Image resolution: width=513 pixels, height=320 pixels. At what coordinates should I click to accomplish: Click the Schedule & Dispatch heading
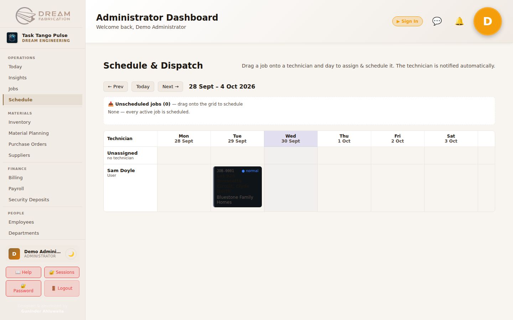click(153, 65)
